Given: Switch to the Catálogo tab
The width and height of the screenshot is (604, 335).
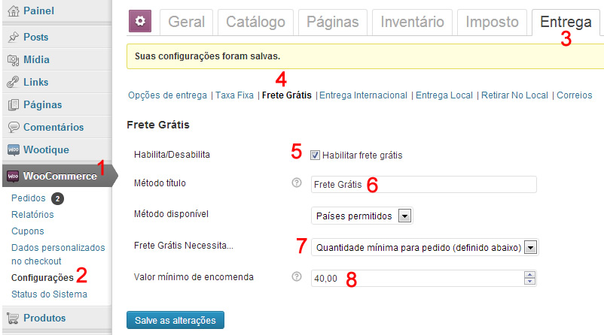Looking at the screenshot, I should (255, 23).
